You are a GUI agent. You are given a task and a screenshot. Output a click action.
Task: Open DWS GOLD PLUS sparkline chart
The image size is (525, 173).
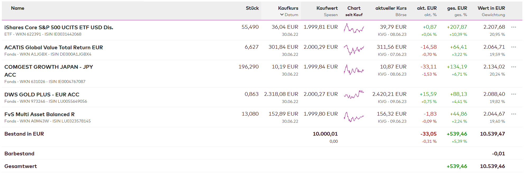click(x=354, y=95)
